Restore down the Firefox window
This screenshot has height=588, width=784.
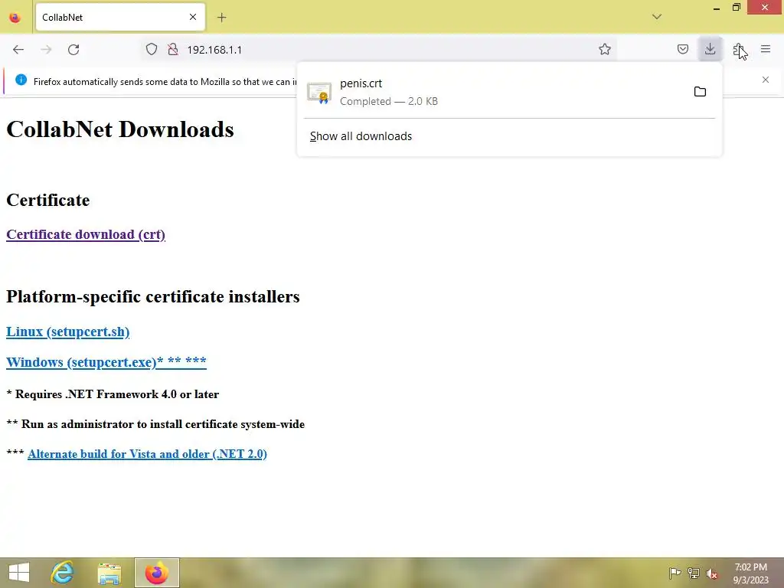tap(736, 8)
